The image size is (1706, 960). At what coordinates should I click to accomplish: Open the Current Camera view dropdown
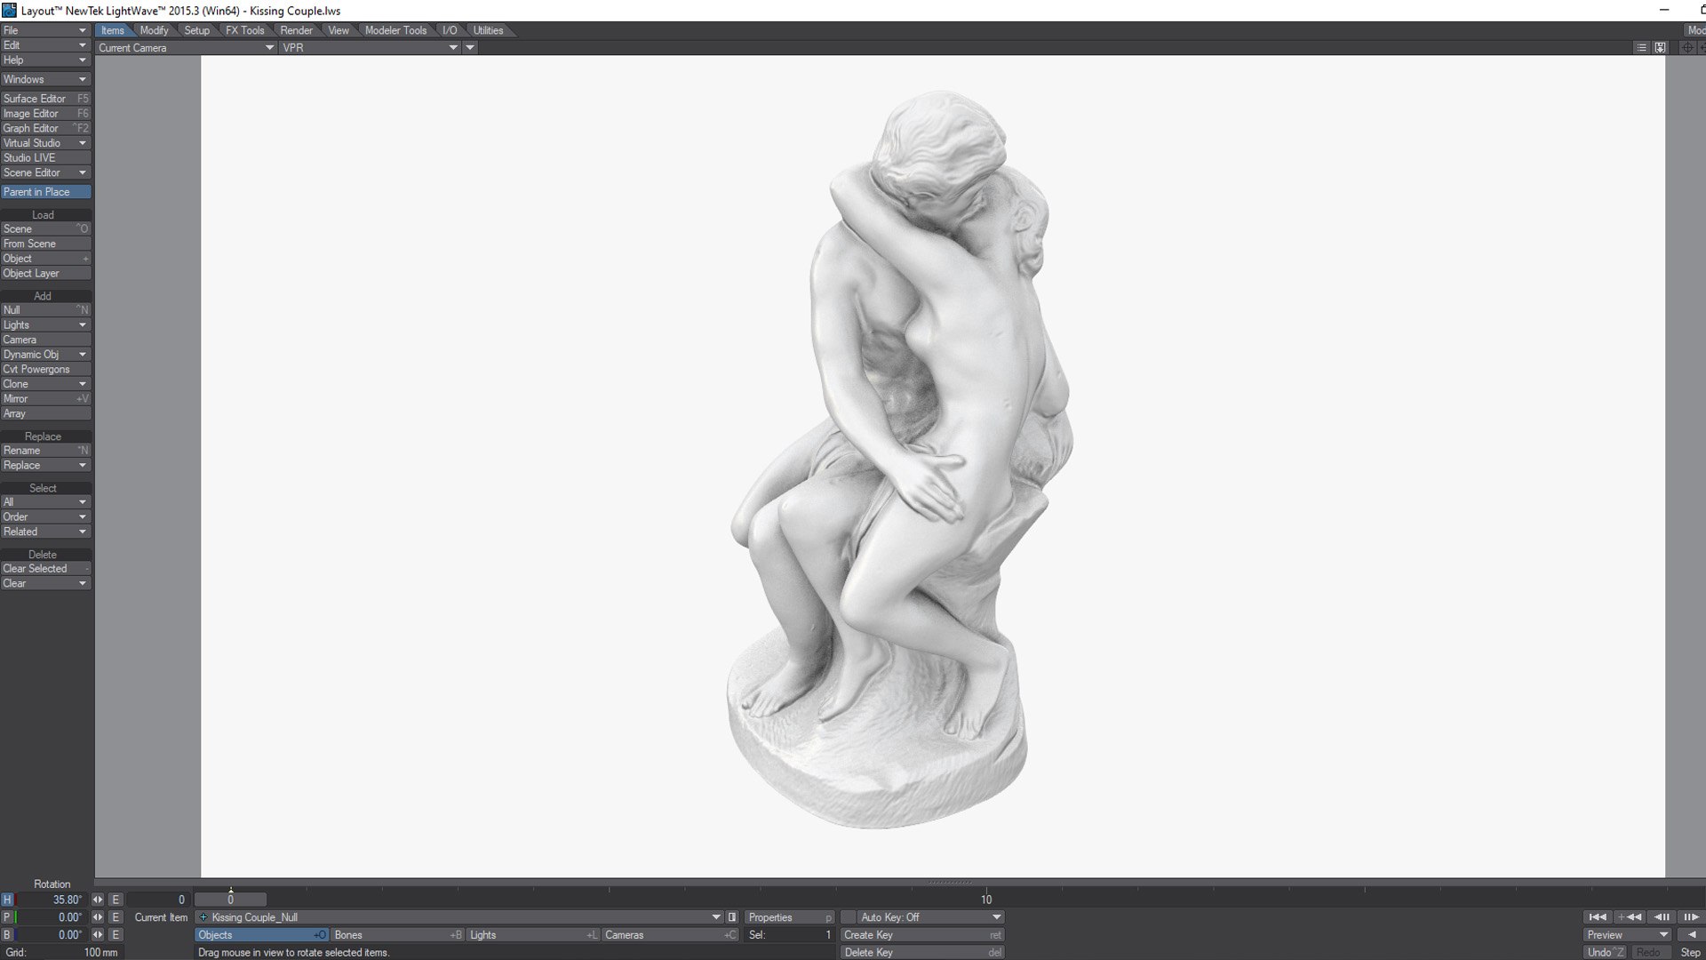pyautogui.click(x=186, y=48)
